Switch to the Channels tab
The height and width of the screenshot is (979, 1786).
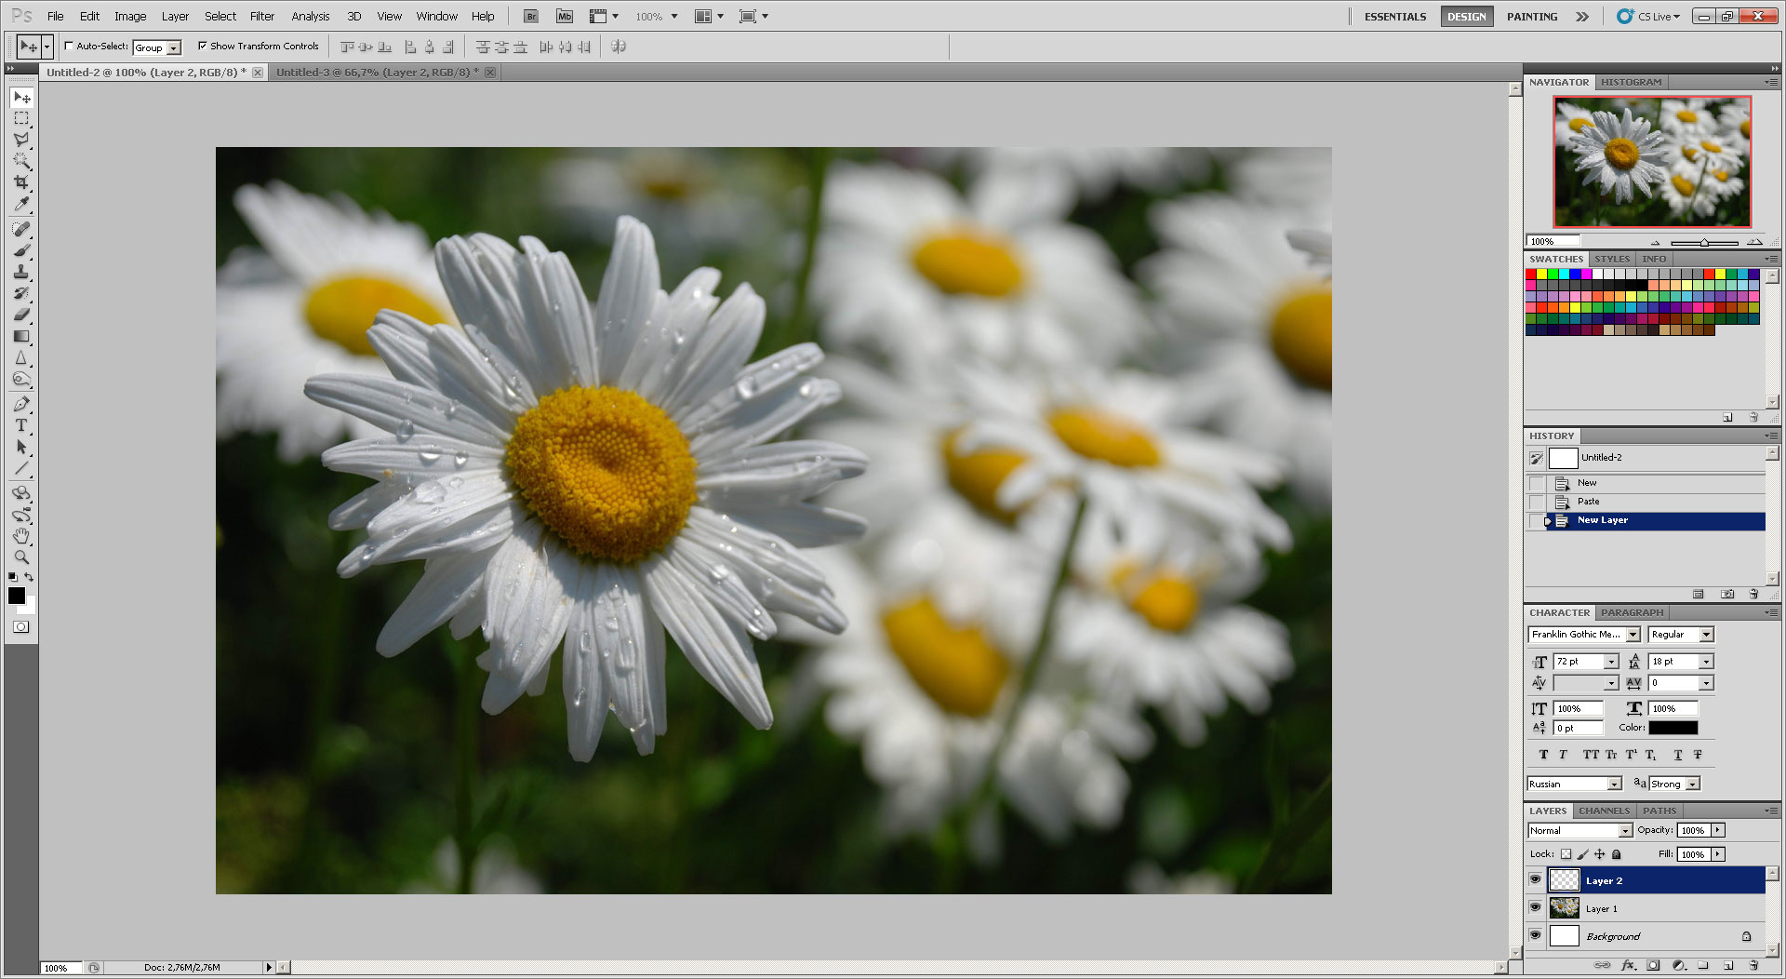tap(1604, 811)
